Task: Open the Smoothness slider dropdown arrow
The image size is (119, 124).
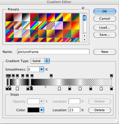Action: click(x=42, y=69)
